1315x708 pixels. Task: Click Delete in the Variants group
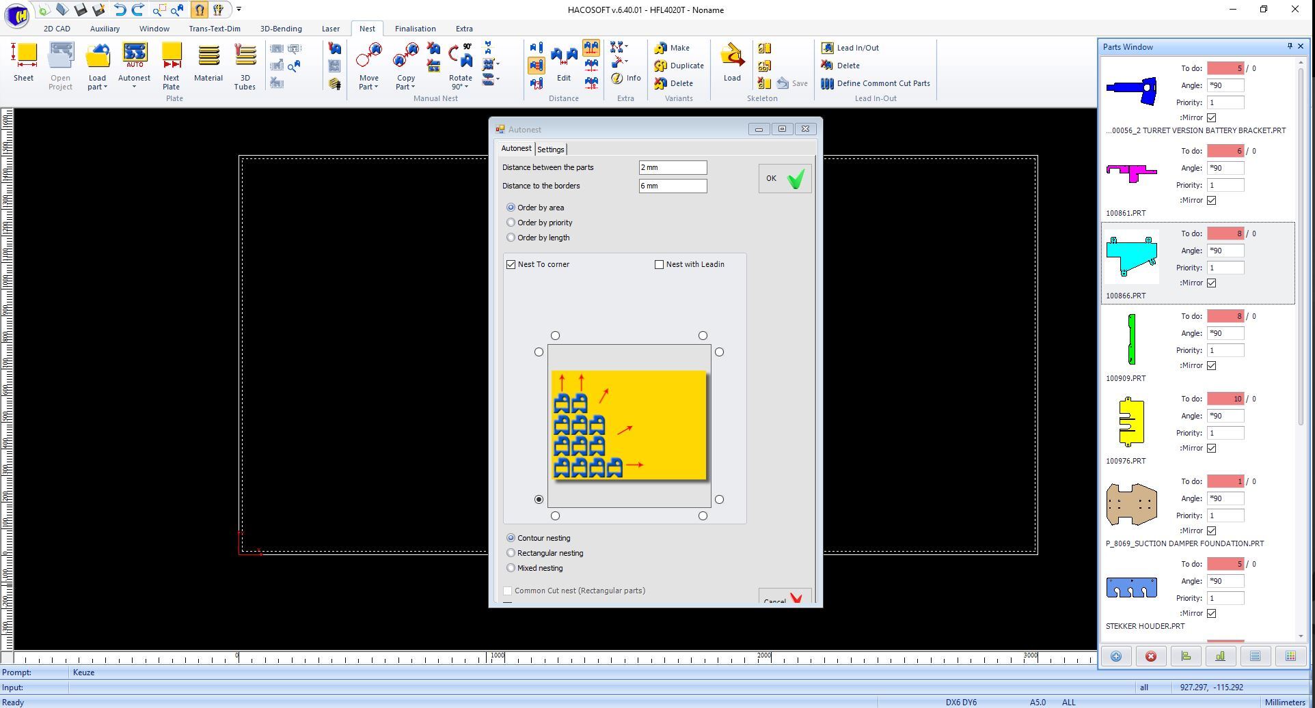point(673,83)
